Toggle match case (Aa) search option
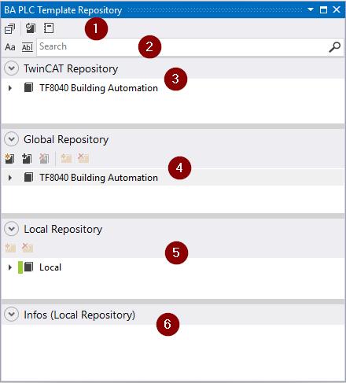346x383 pixels. coord(10,47)
